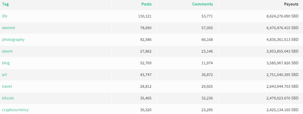Open the life tag link
Screen dimensions: 303x114
[x=5, y=16]
